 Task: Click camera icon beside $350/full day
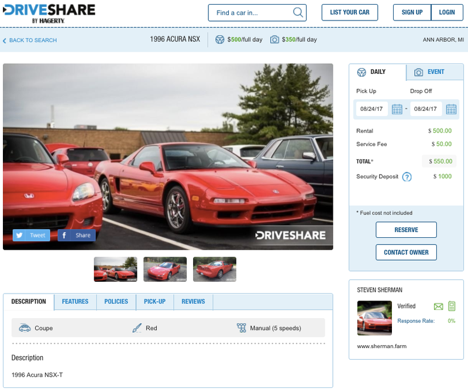[274, 39]
